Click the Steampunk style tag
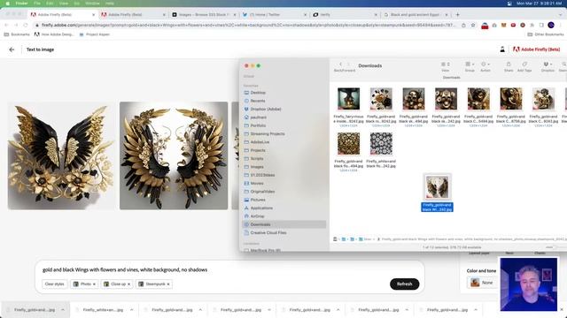Screen dimensions: 567x318 click(x=153, y=284)
